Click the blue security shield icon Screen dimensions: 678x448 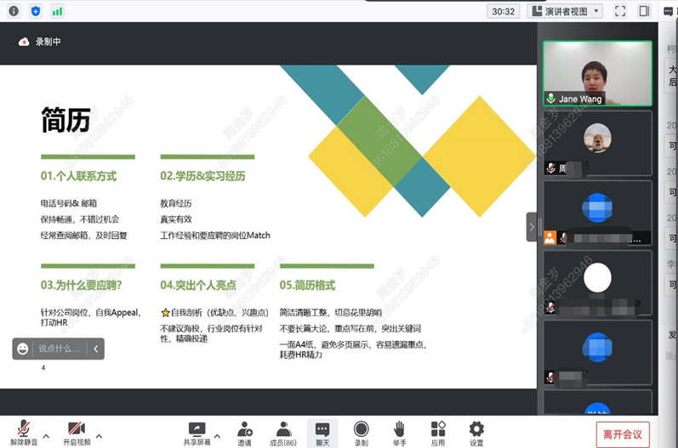click(35, 11)
